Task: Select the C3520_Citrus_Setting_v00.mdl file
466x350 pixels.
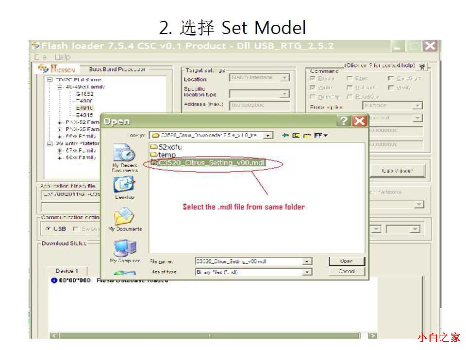Action: [x=208, y=163]
